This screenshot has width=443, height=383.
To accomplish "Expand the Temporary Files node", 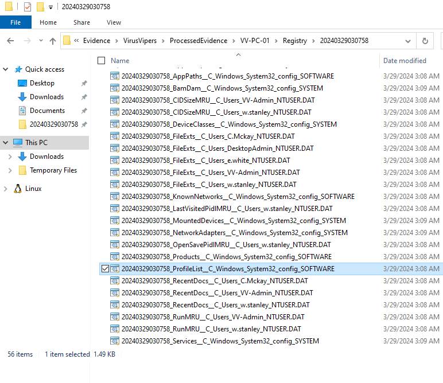I will (10, 170).
